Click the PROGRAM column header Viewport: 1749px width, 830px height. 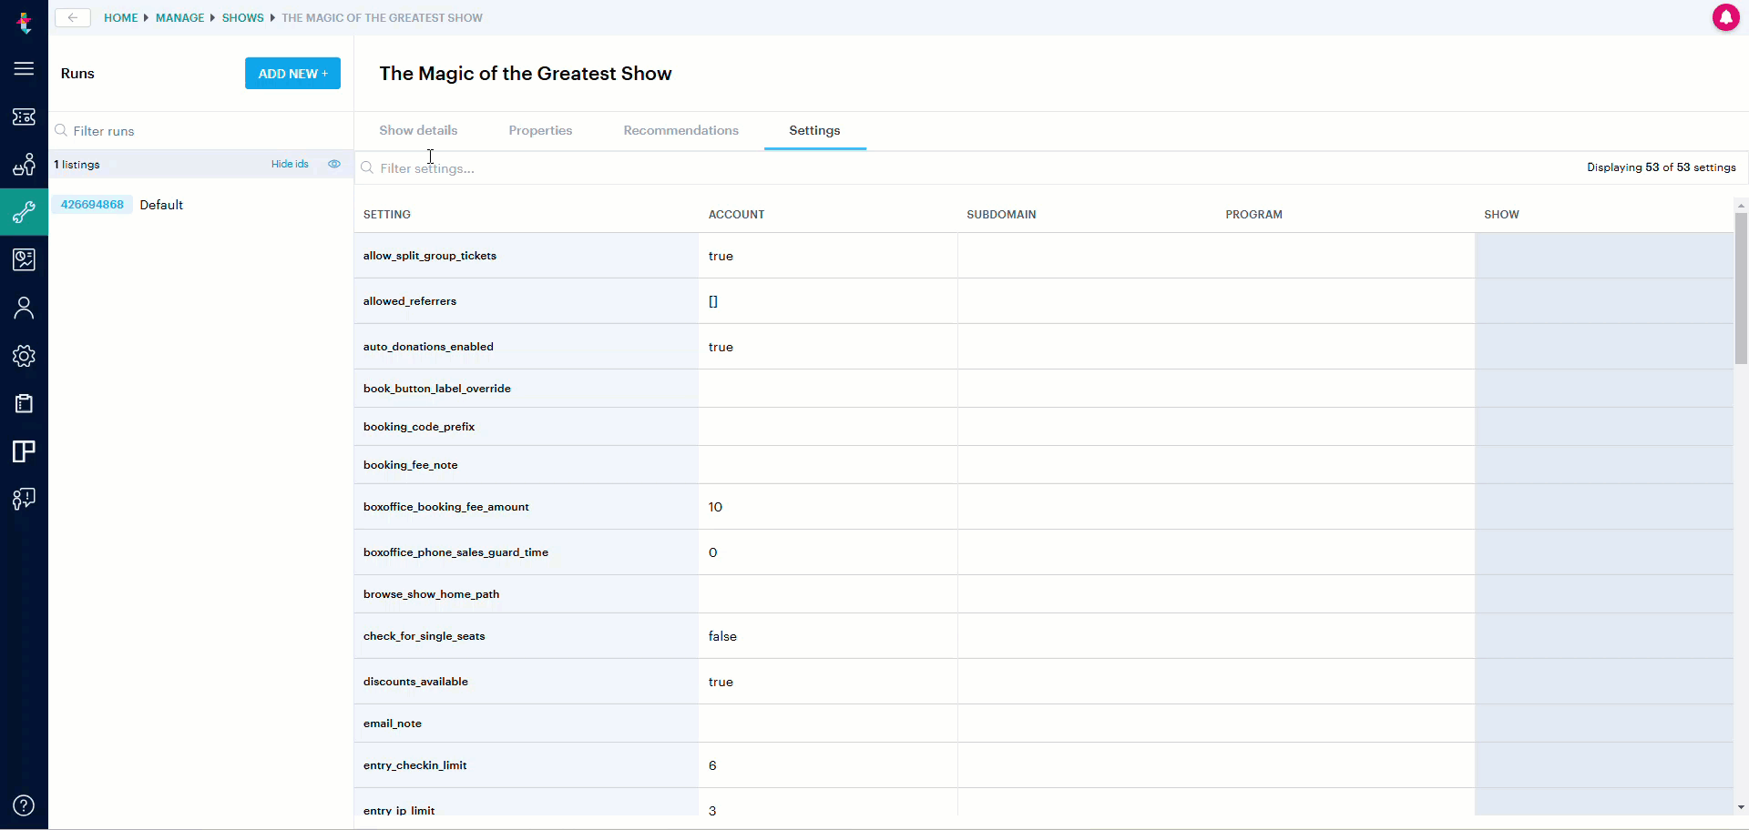(1253, 215)
